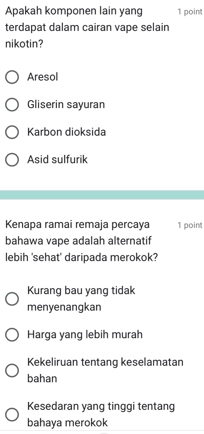This screenshot has width=204, height=434.
Task: Click 'Kesedaran yang tinggi tentang bahaya merokok' text
Action: (x=101, y=407)
